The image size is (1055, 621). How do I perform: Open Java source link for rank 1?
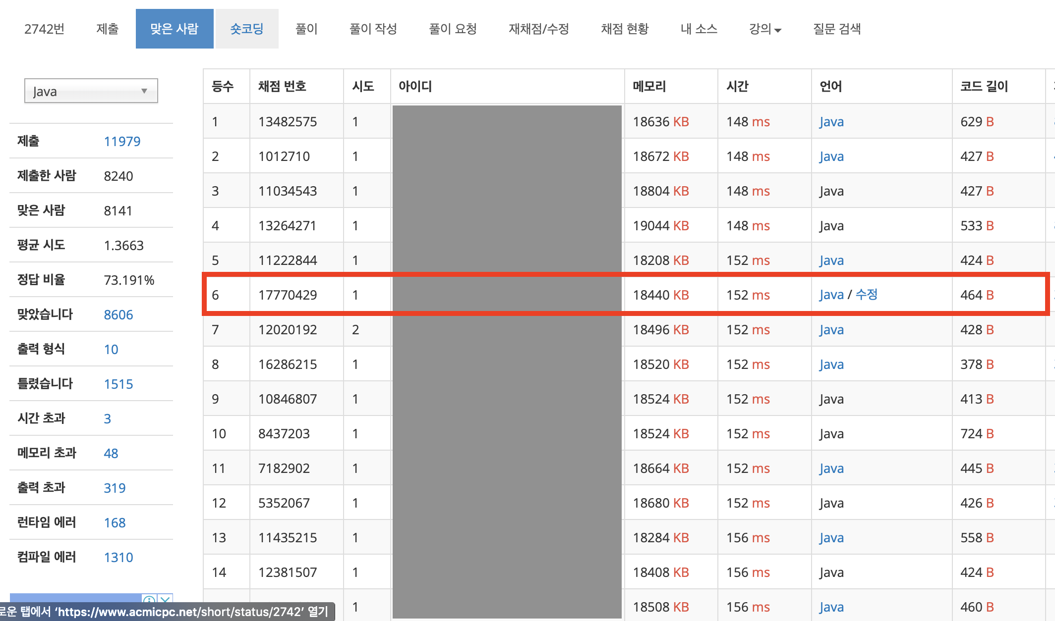tap(831, 122)
